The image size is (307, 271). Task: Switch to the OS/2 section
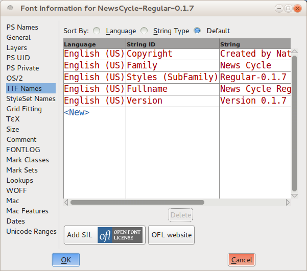click(x=15, y=78)
